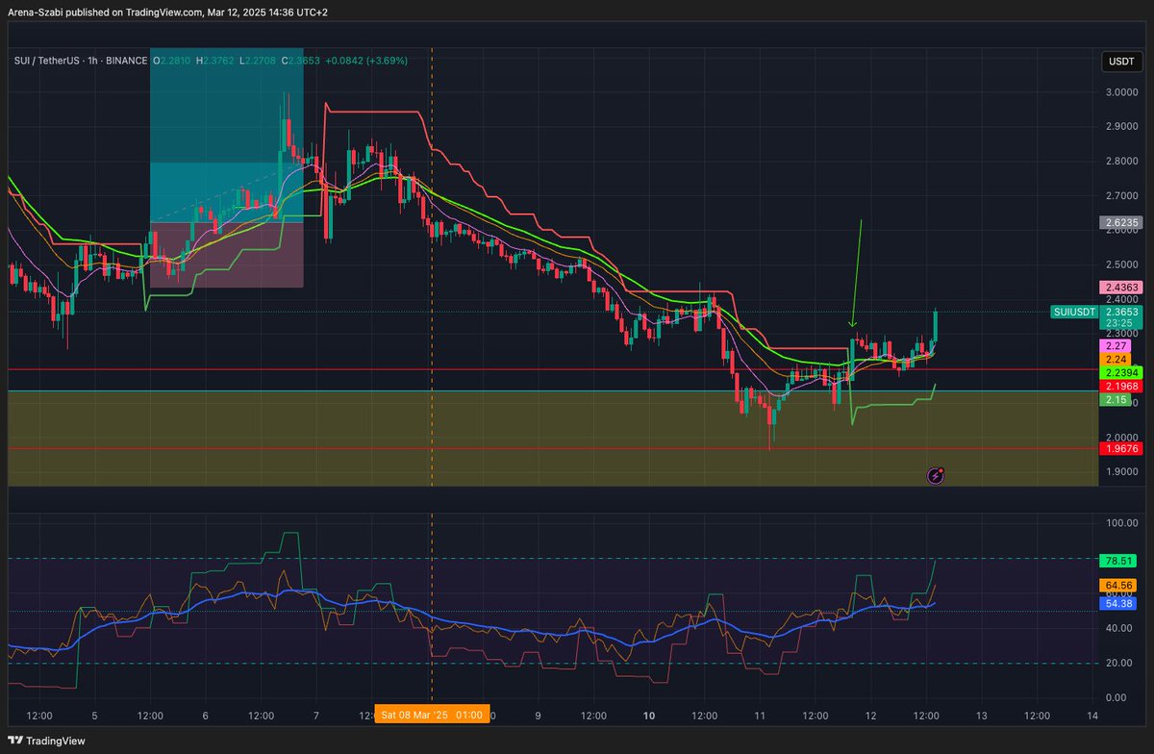This screenshot has width=1154, height=754.
Task: Click the 3.0000 price axis label
Action: (1122, 92)
